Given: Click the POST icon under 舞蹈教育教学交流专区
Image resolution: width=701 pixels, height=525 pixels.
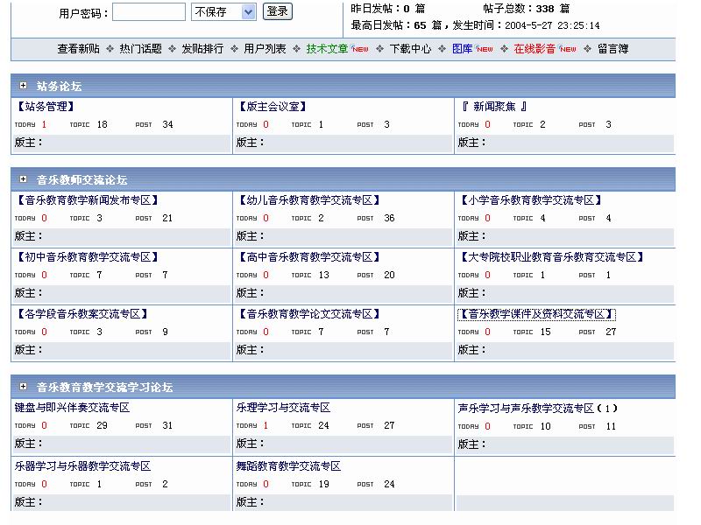Looking at the screenshot, I should (365, 485).
